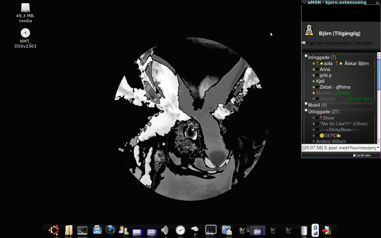Open aMSN window menu chevron in title bar
The height and width of the screenshot is (238, 381).
(304, 3)
